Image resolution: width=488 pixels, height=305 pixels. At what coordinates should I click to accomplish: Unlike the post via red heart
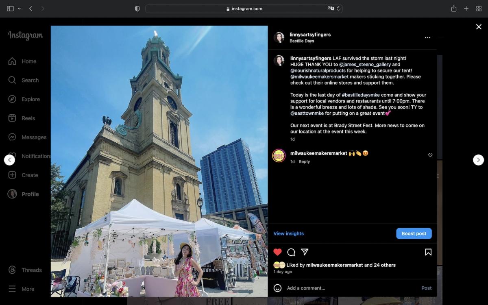tap(277, 252)
